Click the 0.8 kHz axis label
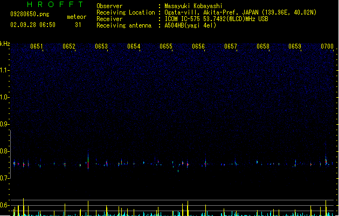The image size is (339, 216). click(x=4, y=151)
